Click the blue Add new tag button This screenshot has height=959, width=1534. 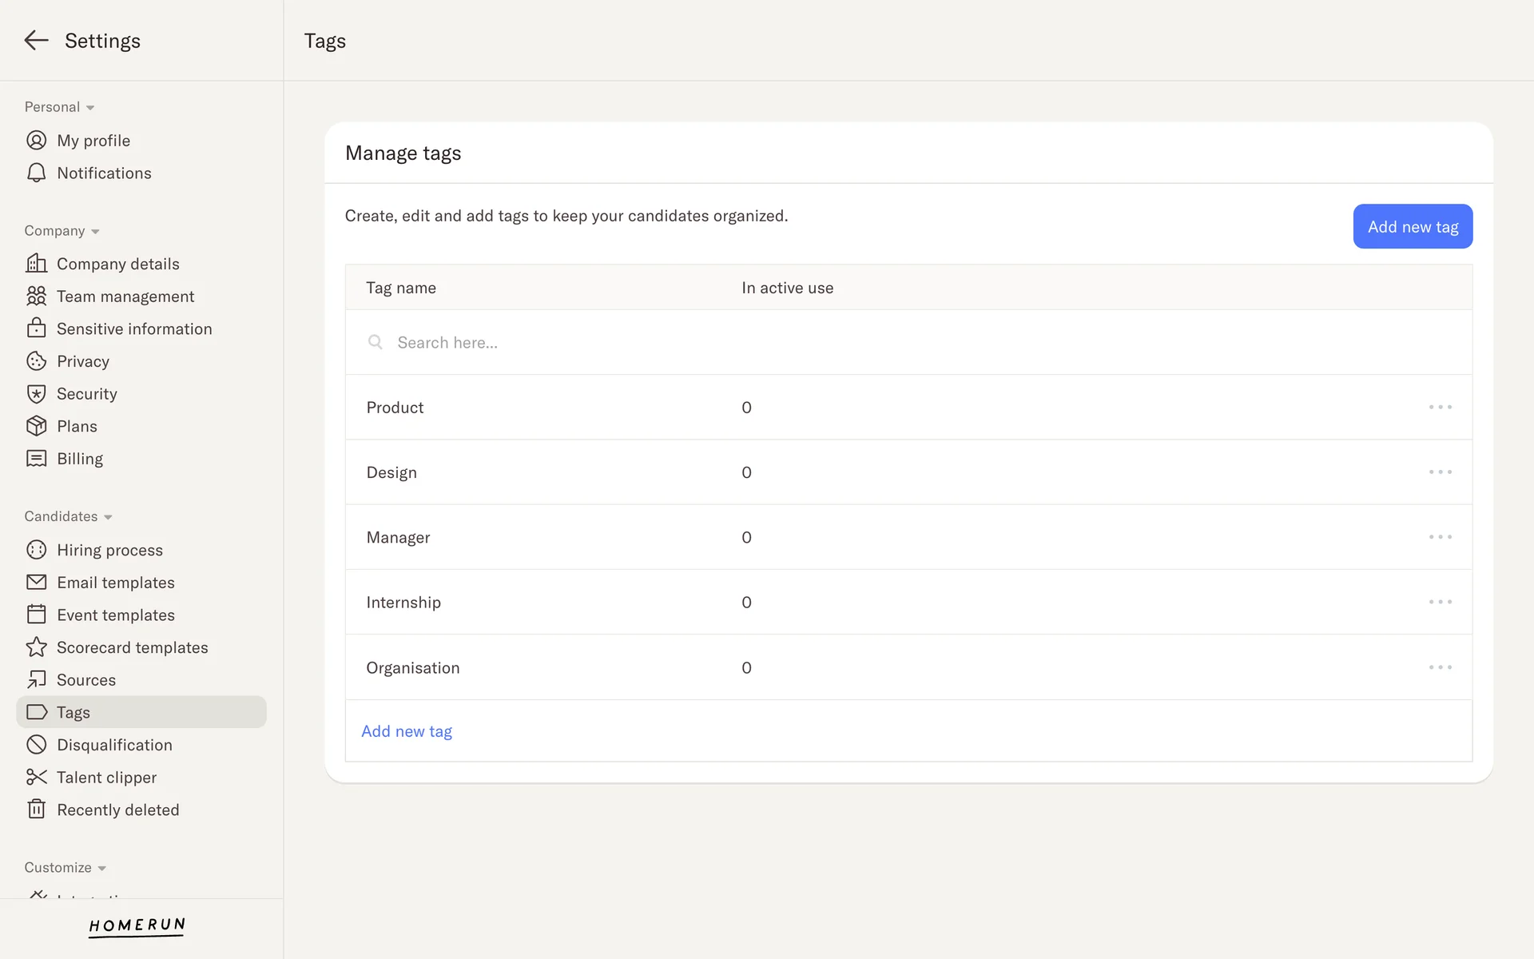pos(1412,226)
